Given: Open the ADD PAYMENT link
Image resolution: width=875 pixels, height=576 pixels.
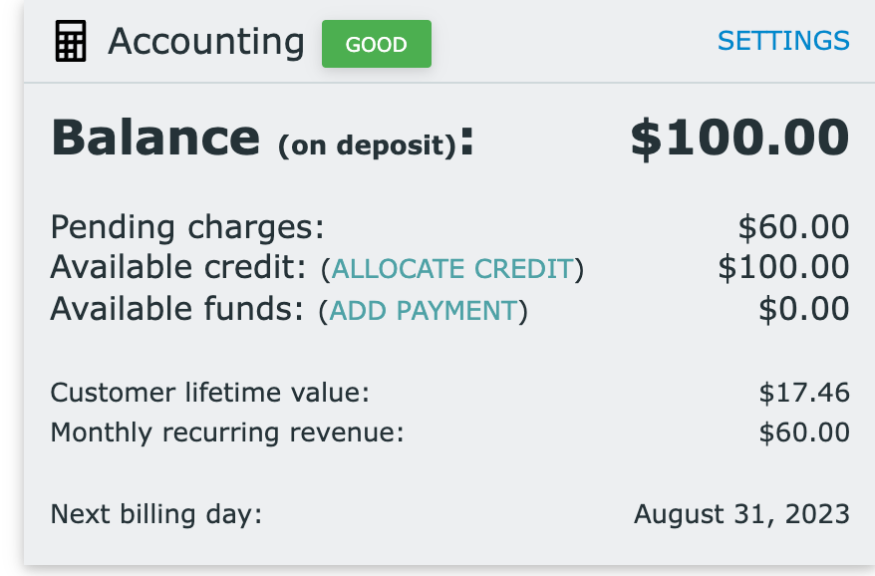Looking at the screenshot, I should pyautogui.click(x=423, y=311).
